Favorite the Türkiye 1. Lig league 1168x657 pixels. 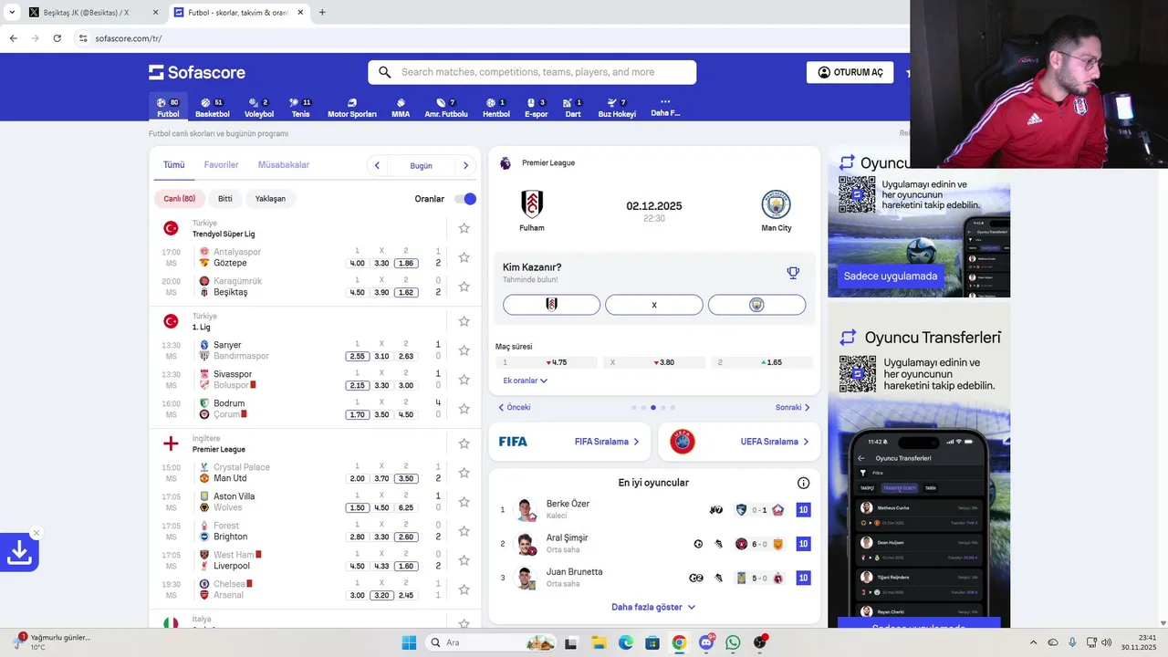[464, 321]
